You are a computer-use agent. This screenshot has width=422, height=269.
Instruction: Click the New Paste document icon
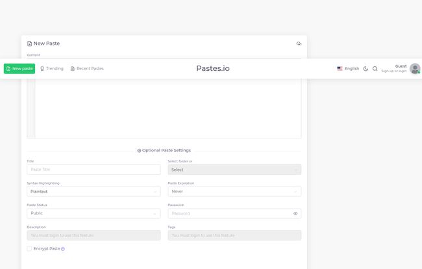tap(30, 44)
